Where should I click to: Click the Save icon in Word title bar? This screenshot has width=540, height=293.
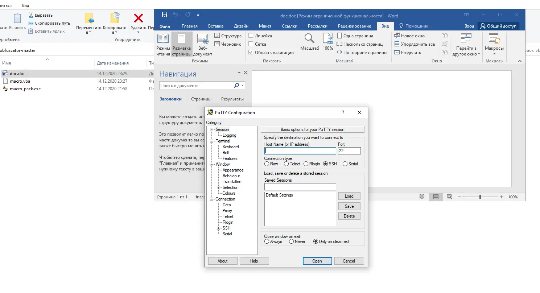[165, 15]
